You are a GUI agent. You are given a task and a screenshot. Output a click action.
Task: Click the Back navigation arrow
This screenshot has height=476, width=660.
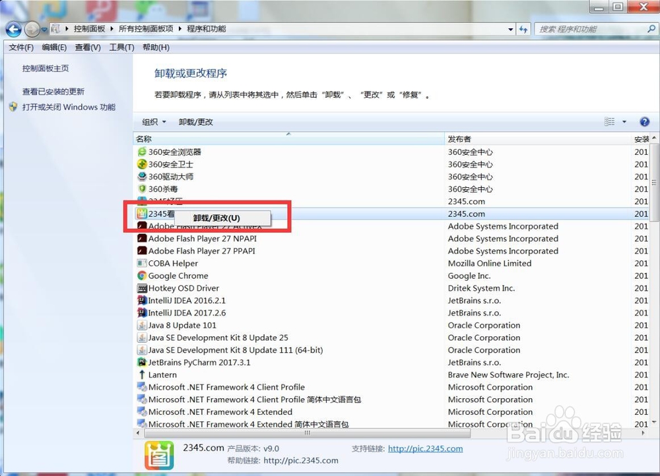coord(13,29)
